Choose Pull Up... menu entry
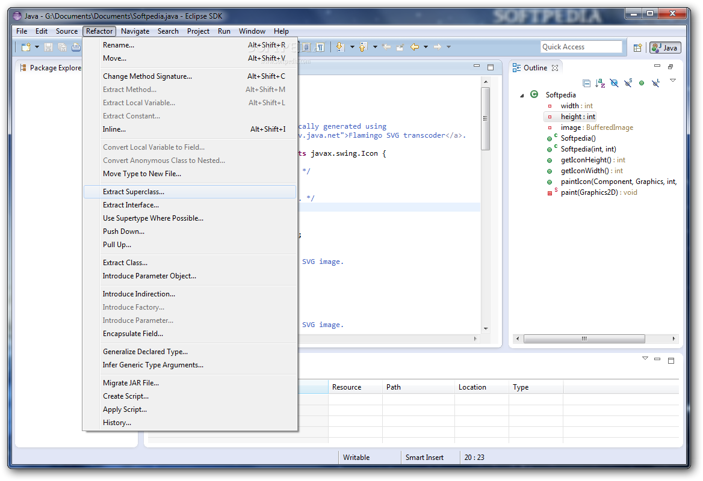 (190, 245)
